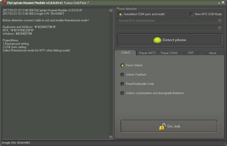Open the Repair CDMA tab
Viewport: 227px width, 146px height.
coord(169,53)
